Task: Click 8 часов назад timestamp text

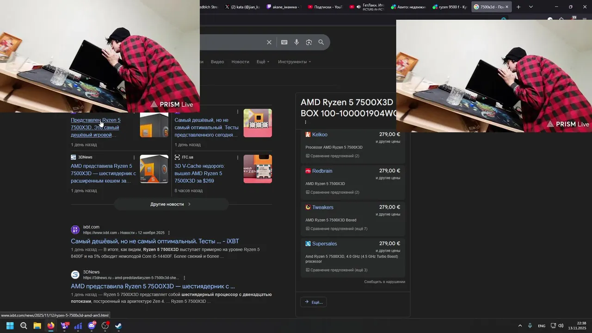Action: coord(188,191)
